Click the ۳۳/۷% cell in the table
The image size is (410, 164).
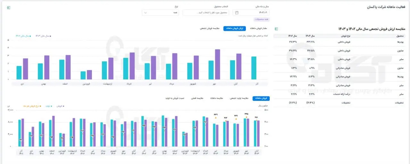(x=311, y=42)
